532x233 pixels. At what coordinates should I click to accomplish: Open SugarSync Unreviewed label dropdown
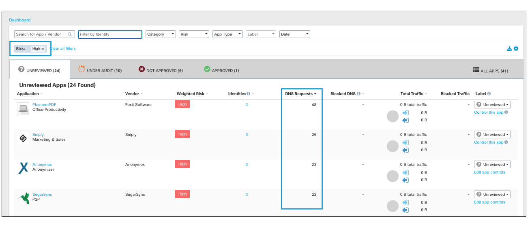[492, 195]
